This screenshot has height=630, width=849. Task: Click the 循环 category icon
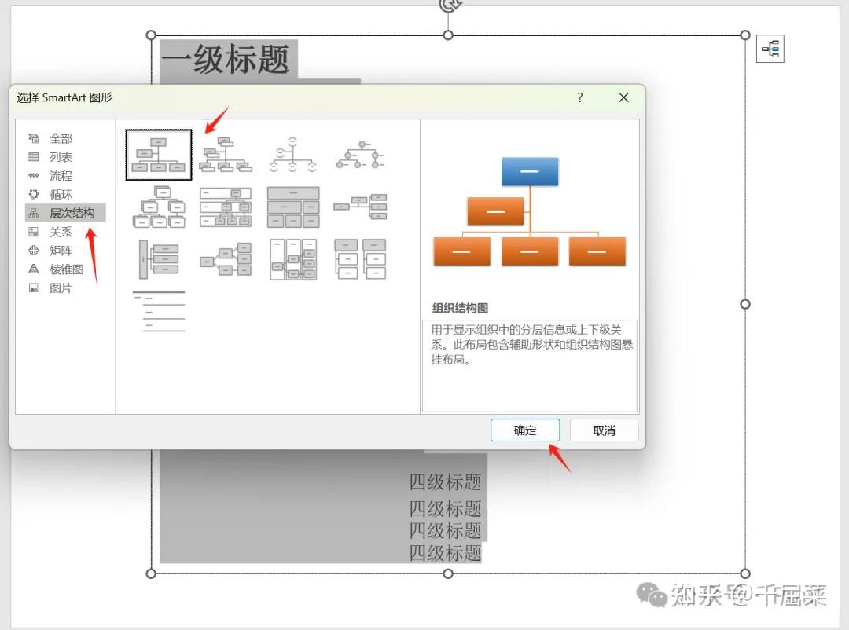35,194
